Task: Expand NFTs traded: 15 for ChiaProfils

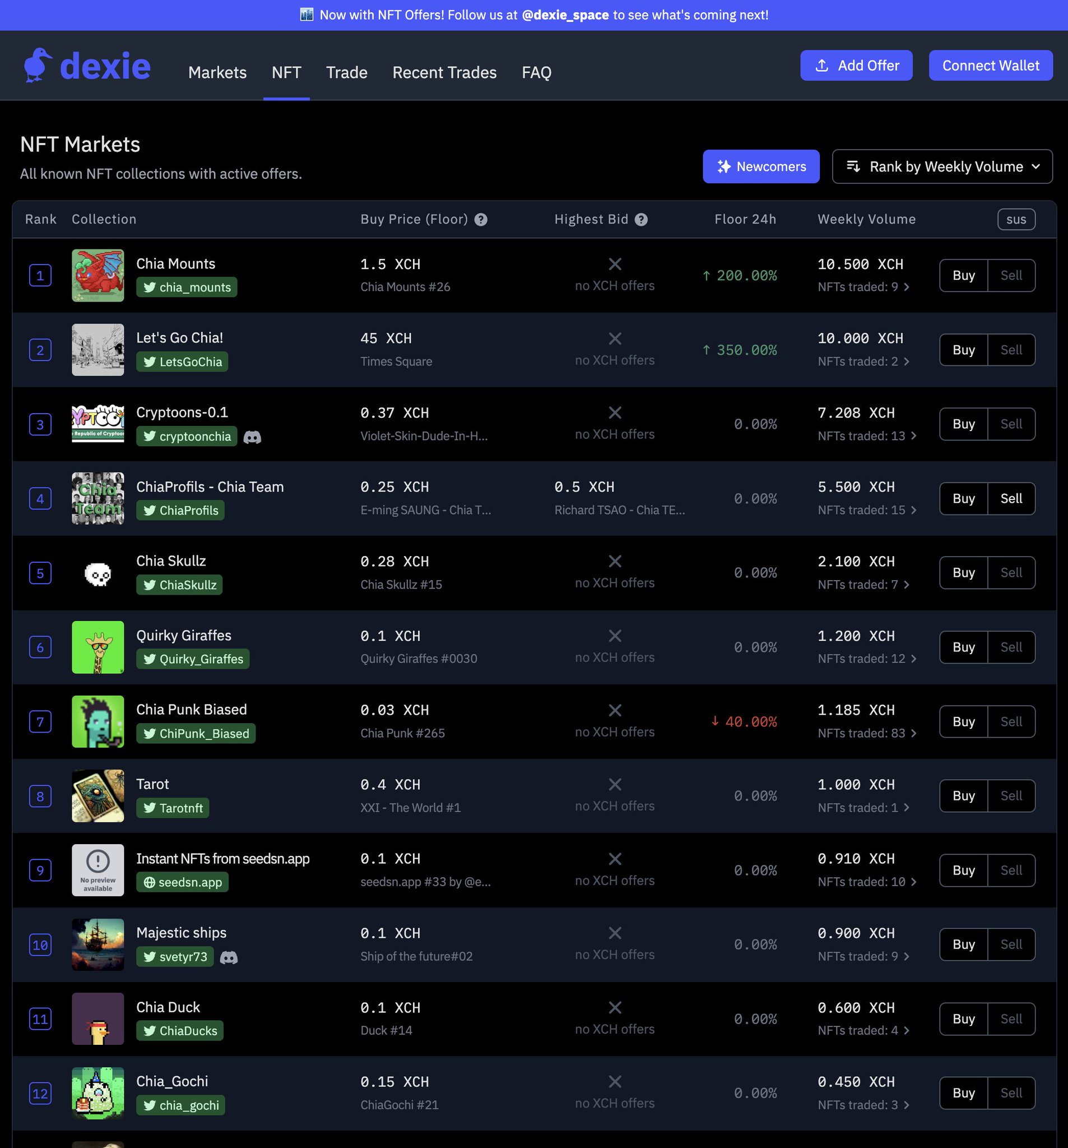Action: [x=867, y=511]
